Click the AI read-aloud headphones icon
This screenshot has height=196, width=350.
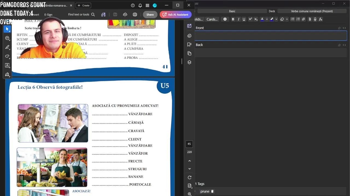103,15
